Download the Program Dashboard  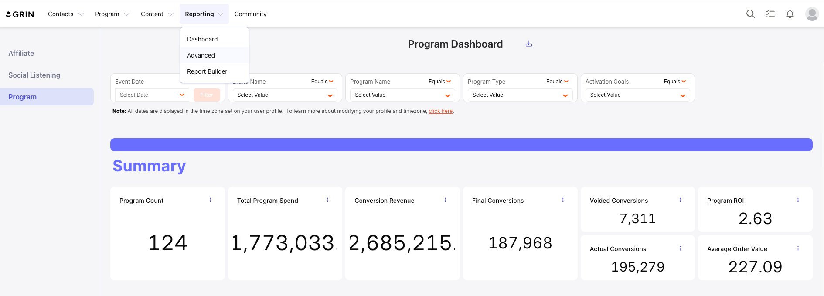coord(529,44)
